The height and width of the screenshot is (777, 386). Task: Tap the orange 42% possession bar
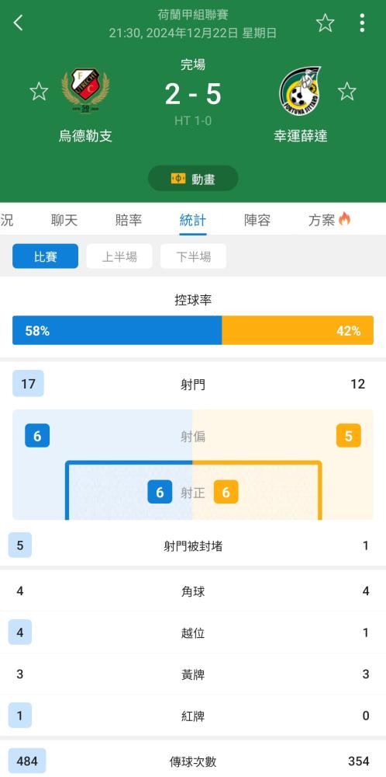click(x=298, y=330)
